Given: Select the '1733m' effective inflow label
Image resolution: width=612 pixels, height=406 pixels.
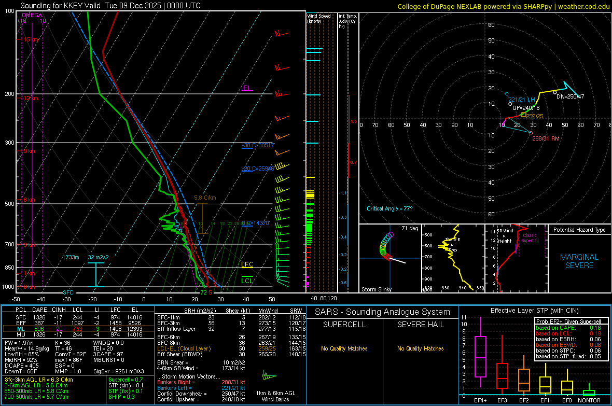Looking at the screenshot, I should pos(71,257).
